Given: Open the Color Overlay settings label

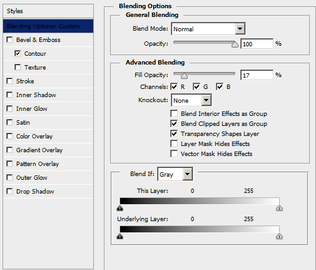Looking at the screenshot, I should [x=34, y=136].
